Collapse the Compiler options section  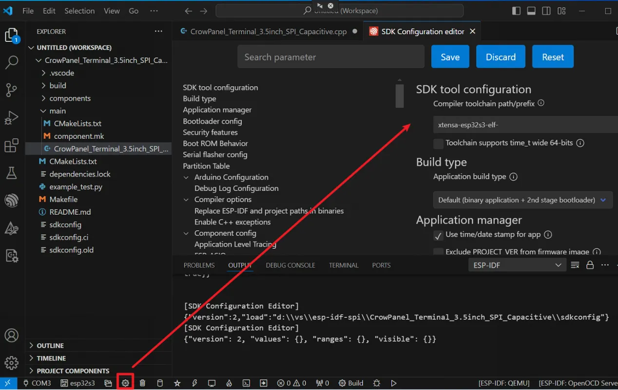pos(186,200)
